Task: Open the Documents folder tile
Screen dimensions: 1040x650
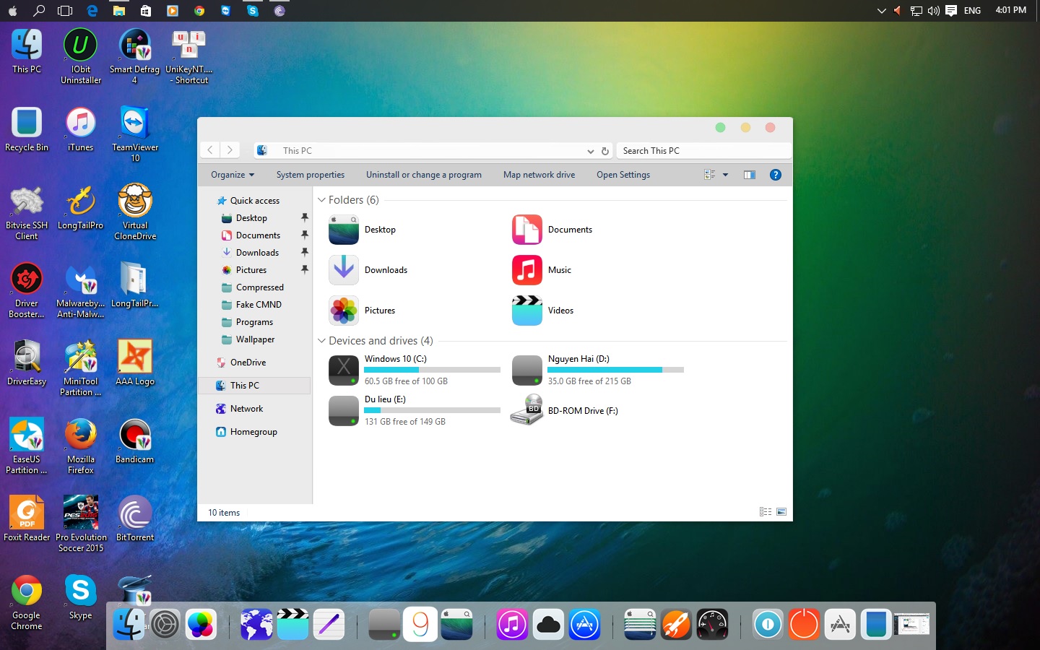Action: (552, 230)
